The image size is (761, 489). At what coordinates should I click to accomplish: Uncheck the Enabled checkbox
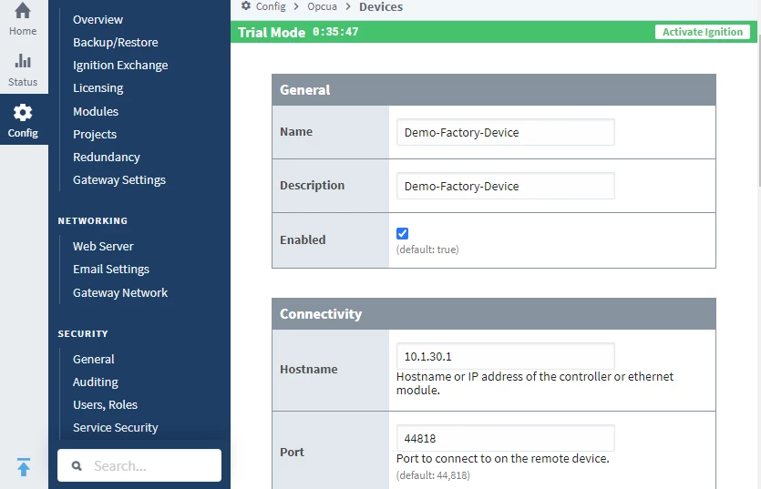(x=402, y=233)
